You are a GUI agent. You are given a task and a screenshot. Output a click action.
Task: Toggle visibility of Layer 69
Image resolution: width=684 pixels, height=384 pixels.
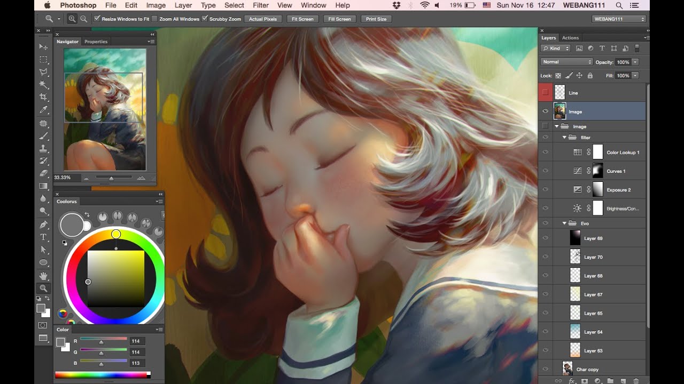pyautogui.click(x=545, y=238)
